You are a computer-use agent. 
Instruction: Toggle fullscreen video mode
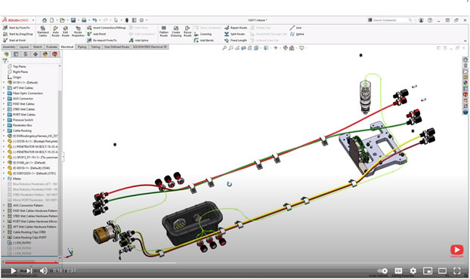pyautogui.click(x=457, y=271)
